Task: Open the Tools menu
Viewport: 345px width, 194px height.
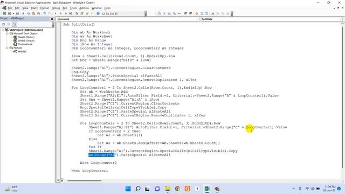Action: (x=73, y=8)
